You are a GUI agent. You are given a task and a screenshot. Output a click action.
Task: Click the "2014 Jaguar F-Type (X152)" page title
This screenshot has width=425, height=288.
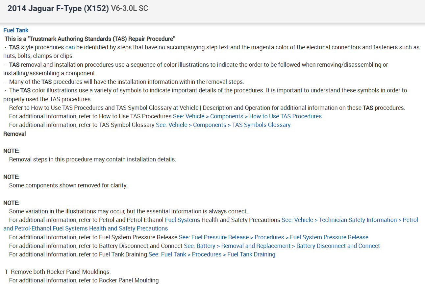pos(58,9)
